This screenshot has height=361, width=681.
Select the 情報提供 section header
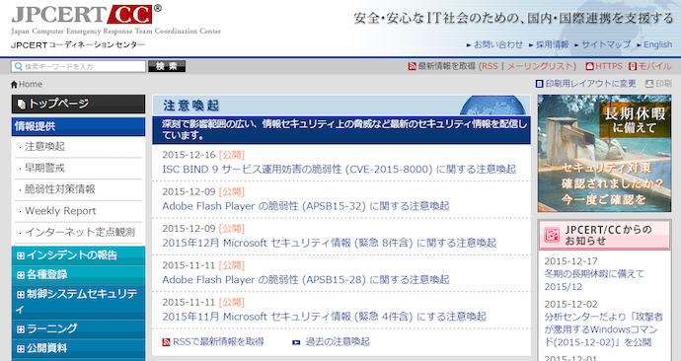pyautogui.click(x=78, y=126)
